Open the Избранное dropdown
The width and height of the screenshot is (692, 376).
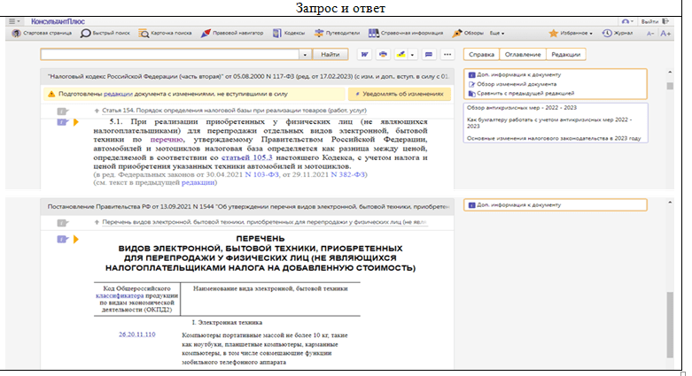(571, 33)
